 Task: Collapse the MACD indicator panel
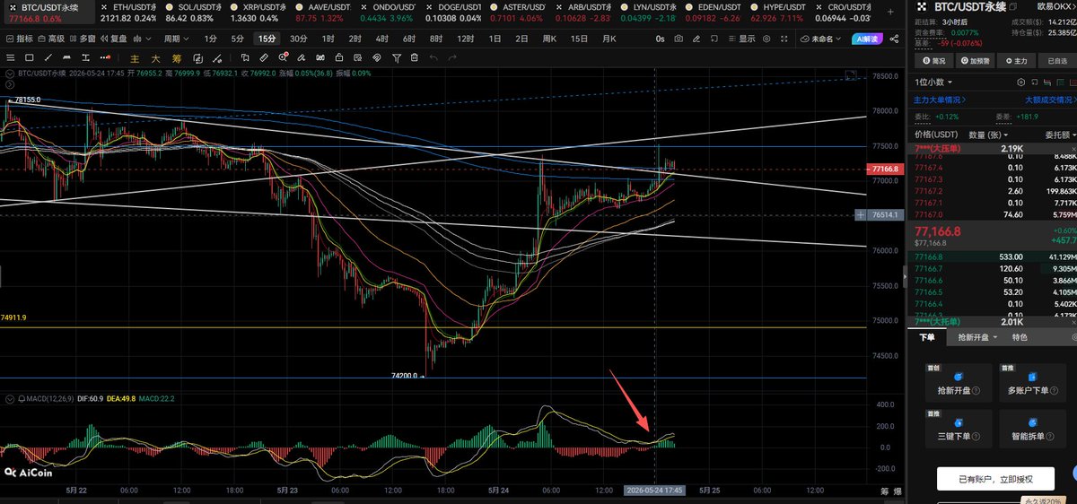[x=10, y=397]
